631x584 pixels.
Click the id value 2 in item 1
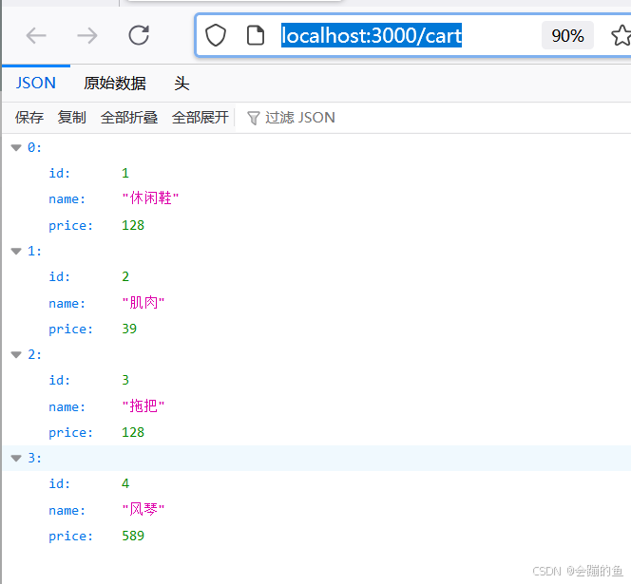coord(125,276)
